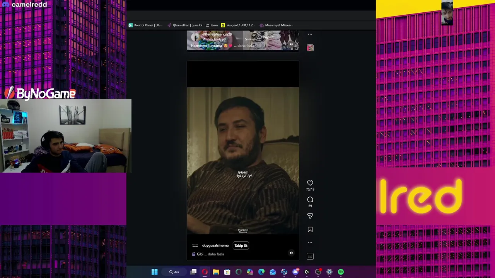Switch to Opera browser on taskbar
495x278 pixels.
205,272
